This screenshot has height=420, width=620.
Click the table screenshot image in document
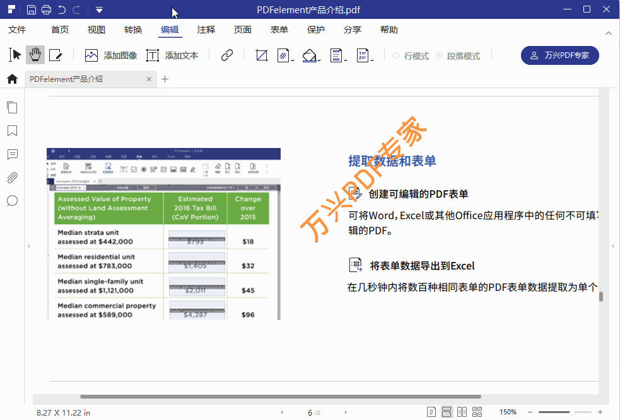[164, 234]
